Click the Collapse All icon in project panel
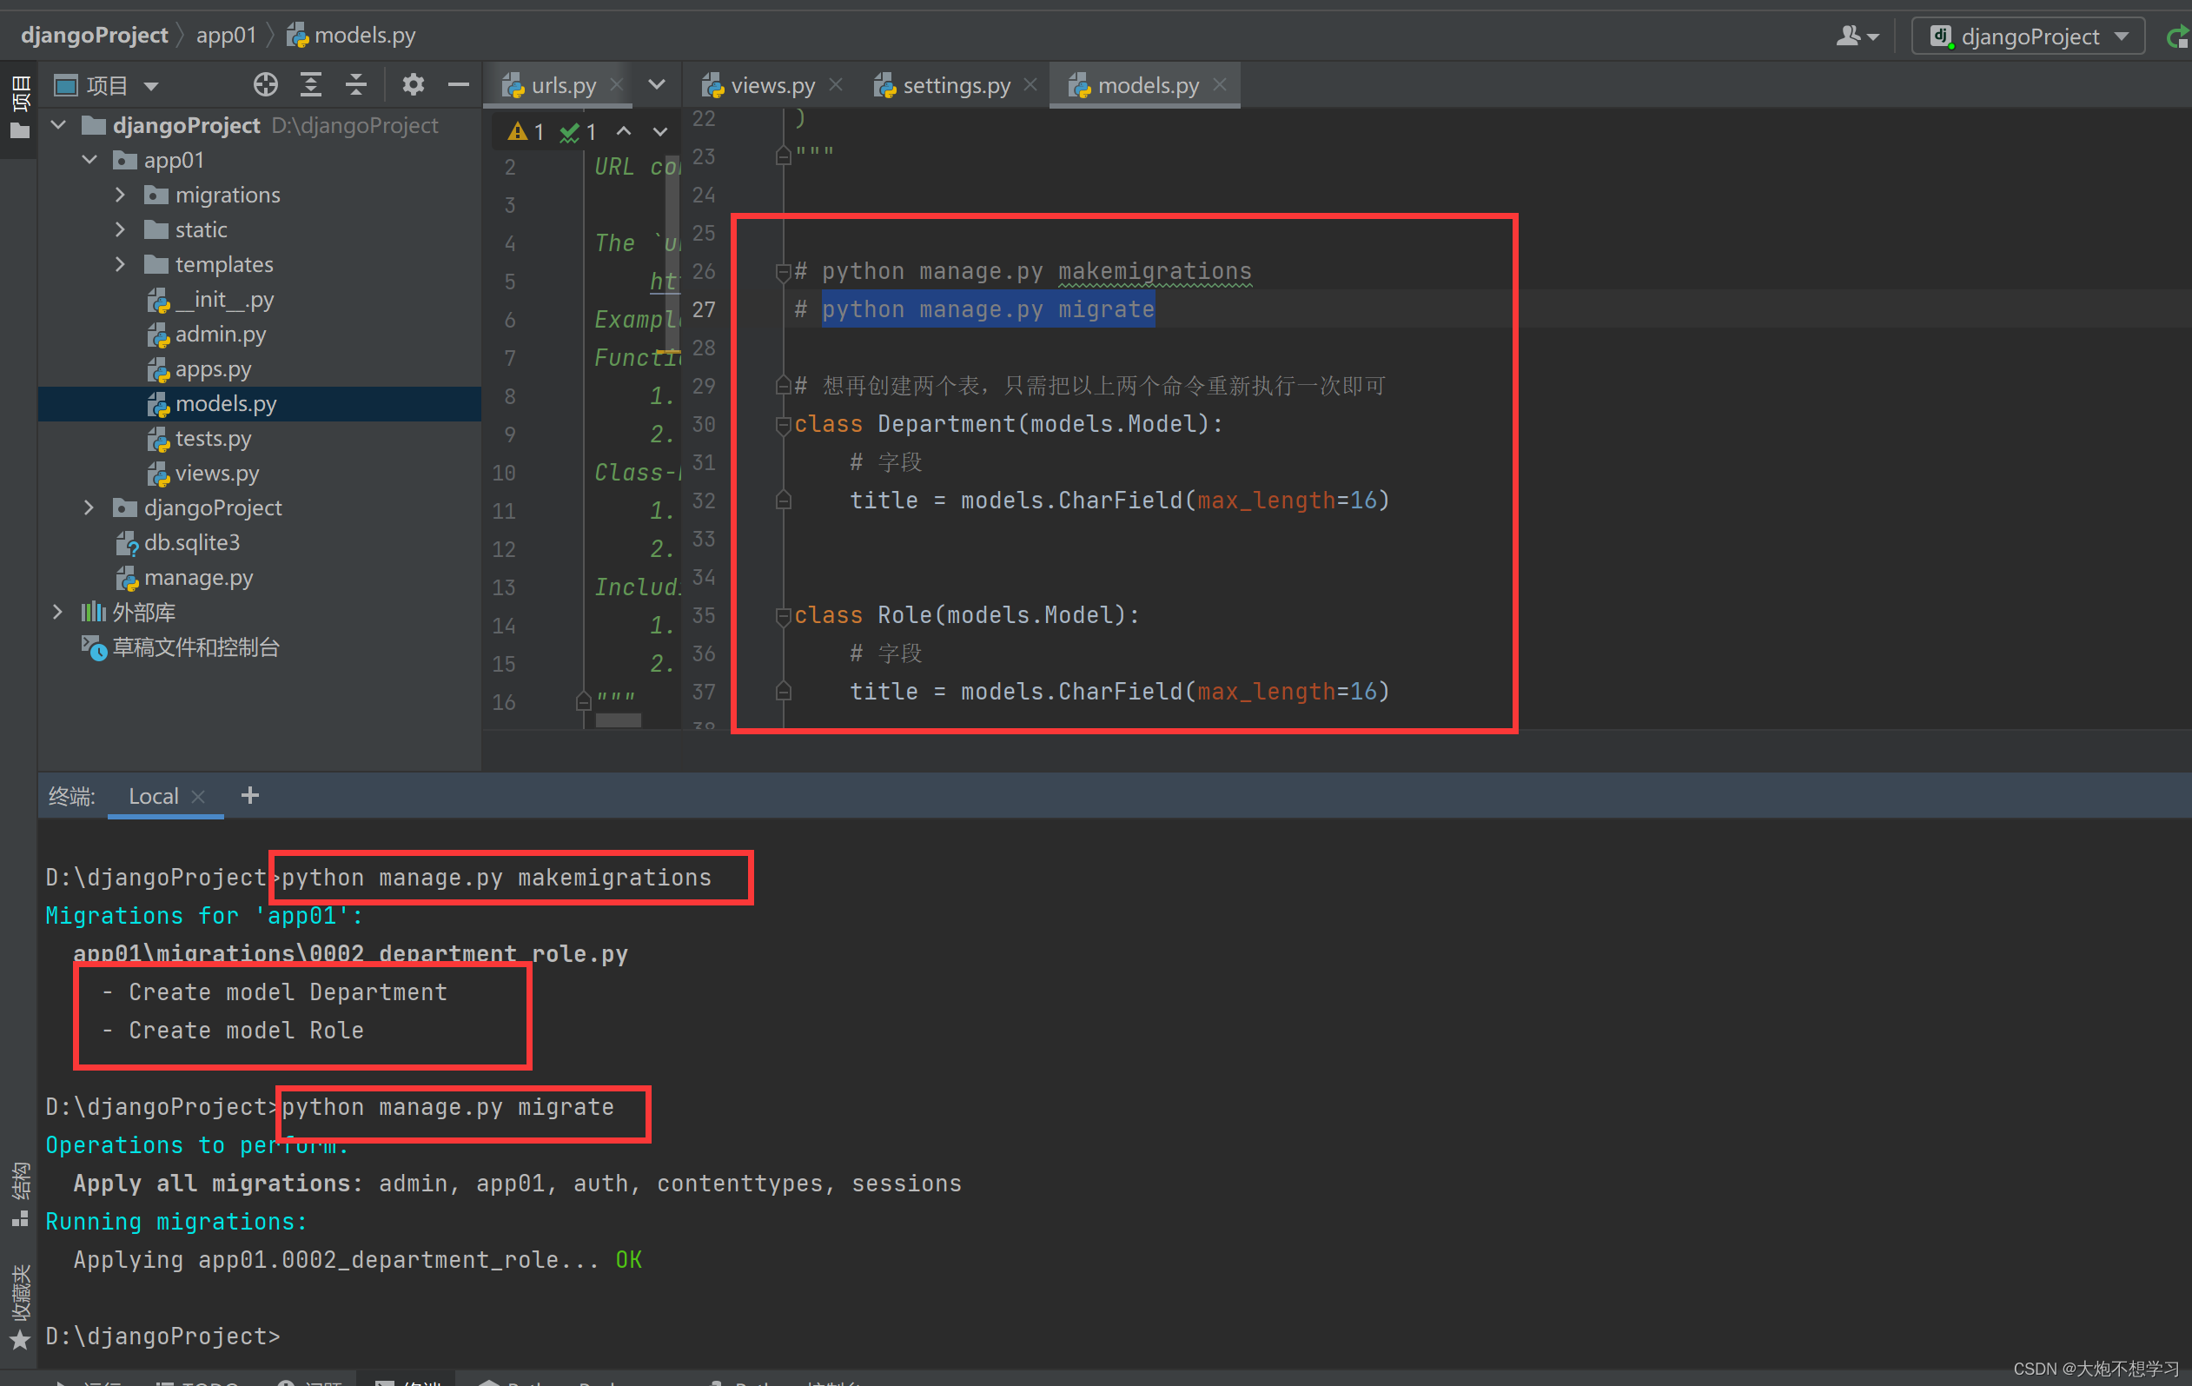Viewport: 2192px width, 1386px height. 356,84
